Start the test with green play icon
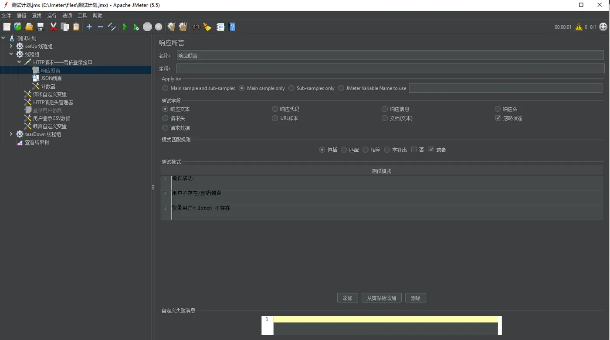 [125, 27]
